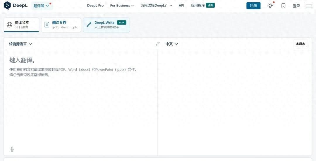Click the 登录 login link
This screenshot has width=316, height=161.
[x=296, y=6]
